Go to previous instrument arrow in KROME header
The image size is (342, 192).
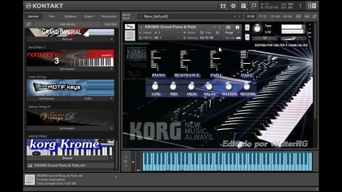click(214, 27)
